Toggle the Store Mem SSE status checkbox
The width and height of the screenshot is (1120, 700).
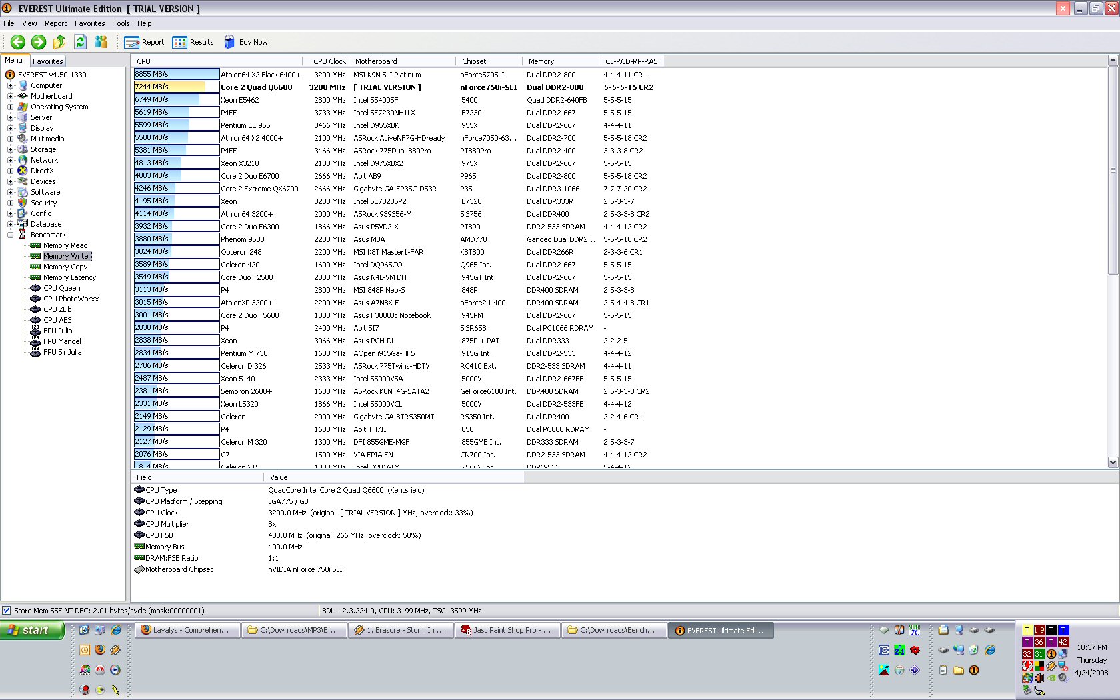pyautogui.click(x=7, y=610)
